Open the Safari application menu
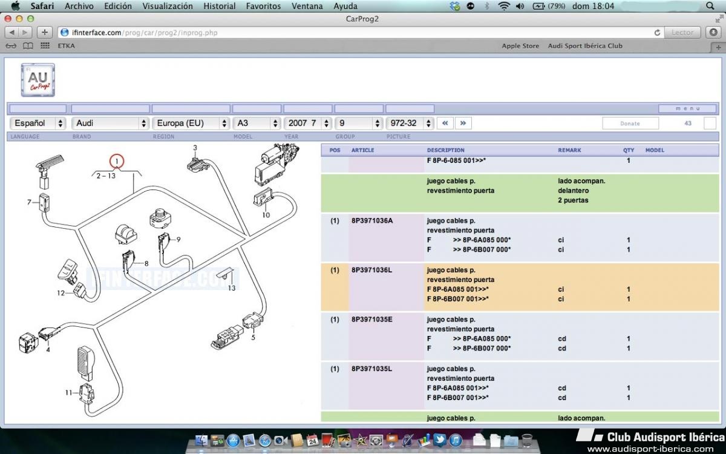The image size is (726, 454). (42, 6)
